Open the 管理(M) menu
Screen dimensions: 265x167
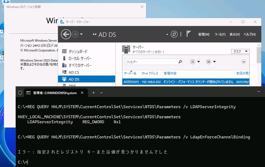click(204, 34)
